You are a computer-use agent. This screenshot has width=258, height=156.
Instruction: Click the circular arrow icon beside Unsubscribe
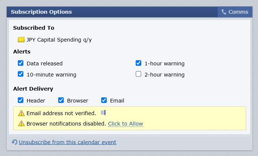point(14,142)
